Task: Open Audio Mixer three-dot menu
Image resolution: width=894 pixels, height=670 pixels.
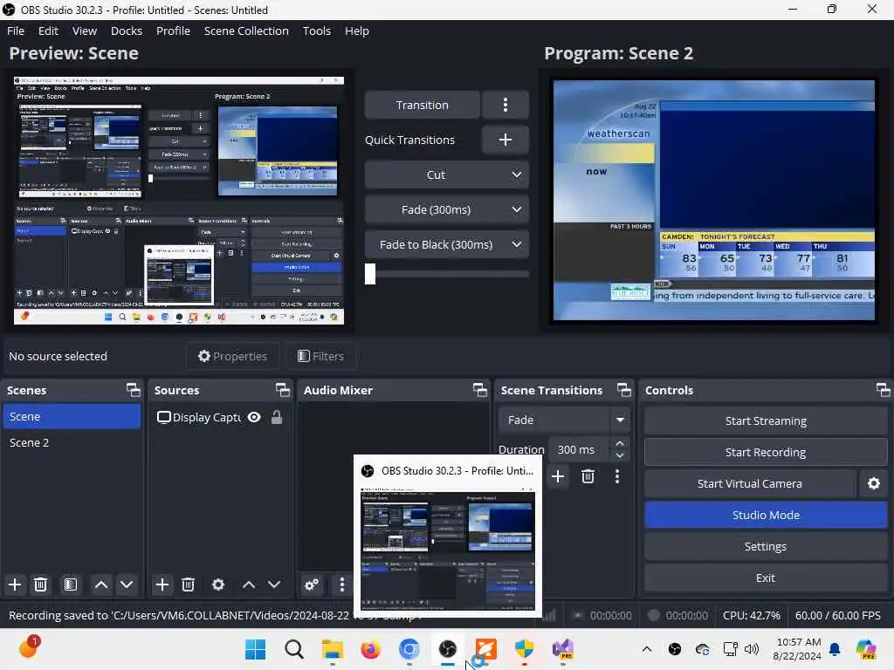Action: tap(341, 585)
